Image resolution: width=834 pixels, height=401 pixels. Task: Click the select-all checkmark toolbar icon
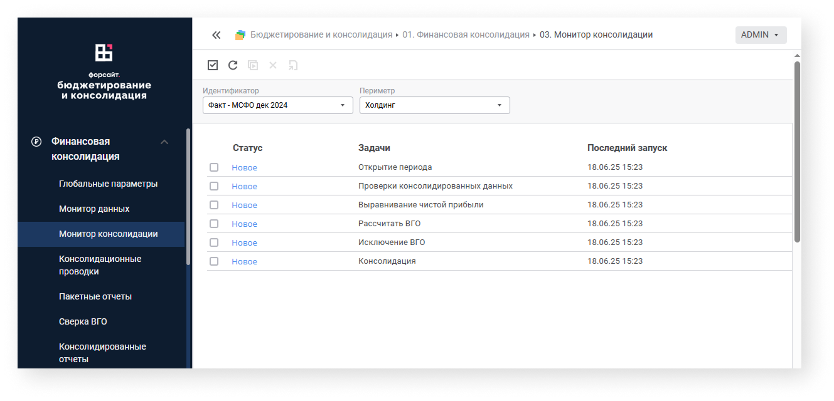213,65
